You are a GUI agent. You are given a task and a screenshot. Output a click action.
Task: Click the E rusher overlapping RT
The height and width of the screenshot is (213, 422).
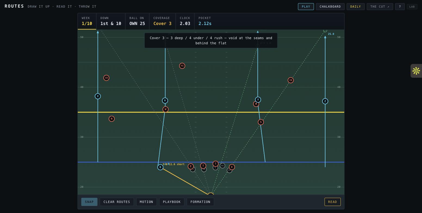[x=232, y=167]
